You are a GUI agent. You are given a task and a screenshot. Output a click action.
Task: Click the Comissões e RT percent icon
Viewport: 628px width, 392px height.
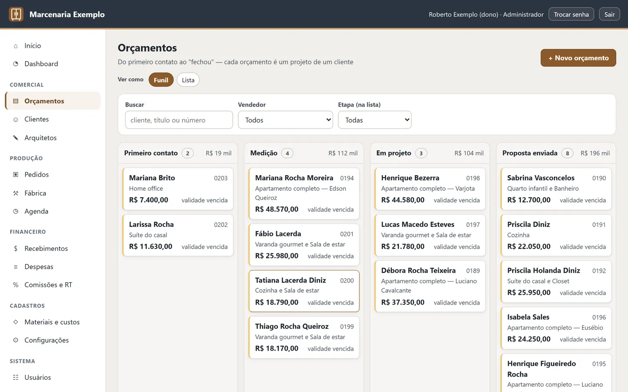16,285
